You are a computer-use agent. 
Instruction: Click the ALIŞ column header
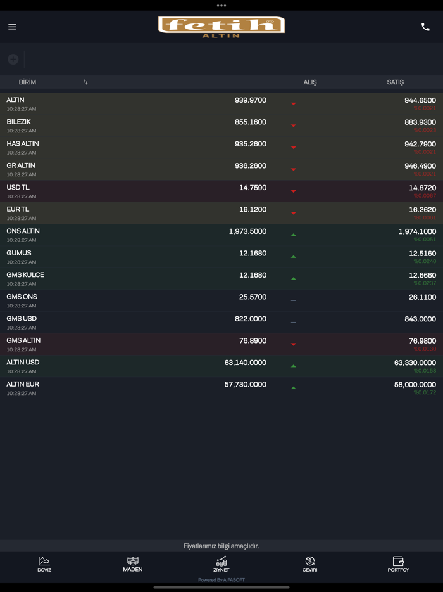pos(309,82)
